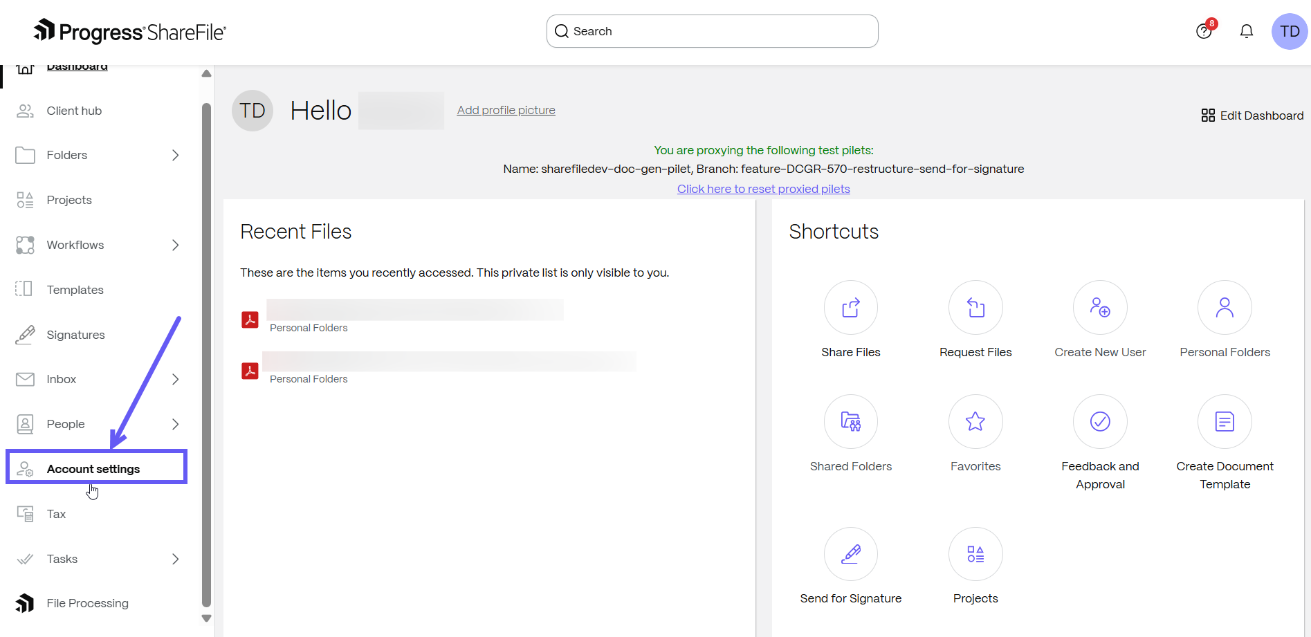The width and height of the screenshot is (1311, 637).
Task: Select the Create New User shortcut
Action: tap(1100, 308)
